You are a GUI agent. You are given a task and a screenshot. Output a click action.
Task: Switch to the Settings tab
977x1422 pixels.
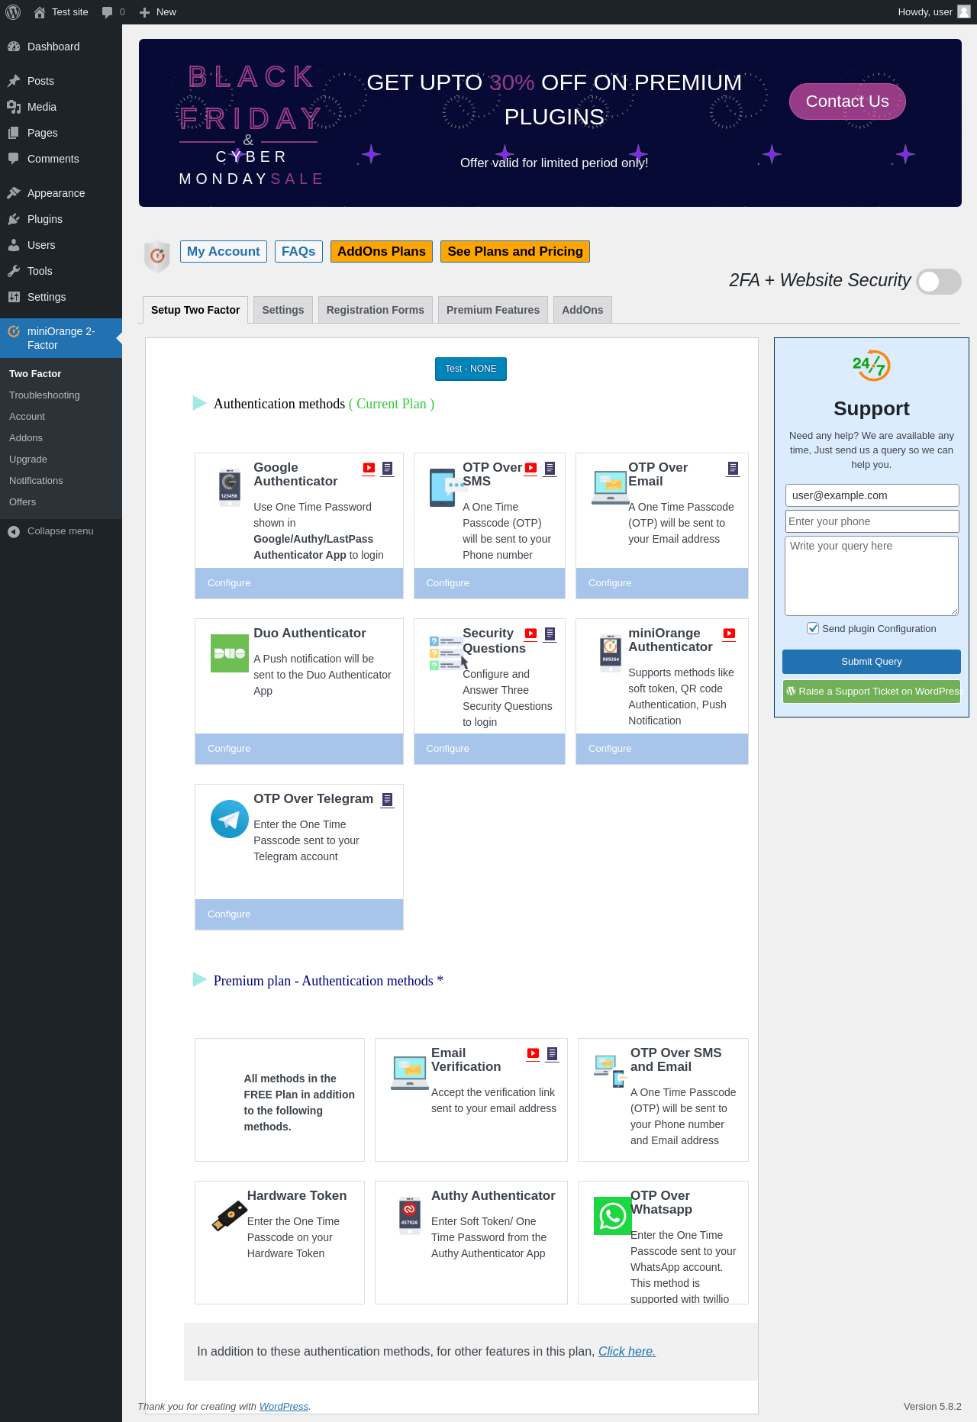pyautogui.click(x=283, y=310)
